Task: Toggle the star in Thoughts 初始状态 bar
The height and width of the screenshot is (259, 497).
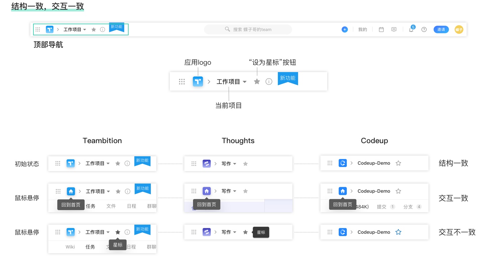Action: click(245, 164)
